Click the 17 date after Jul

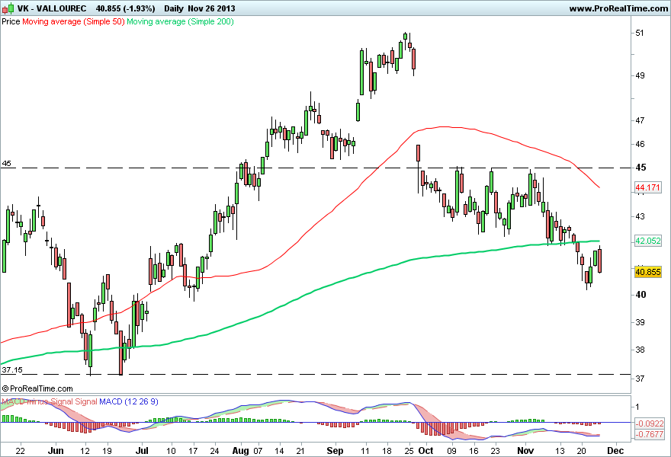point(193,451)
